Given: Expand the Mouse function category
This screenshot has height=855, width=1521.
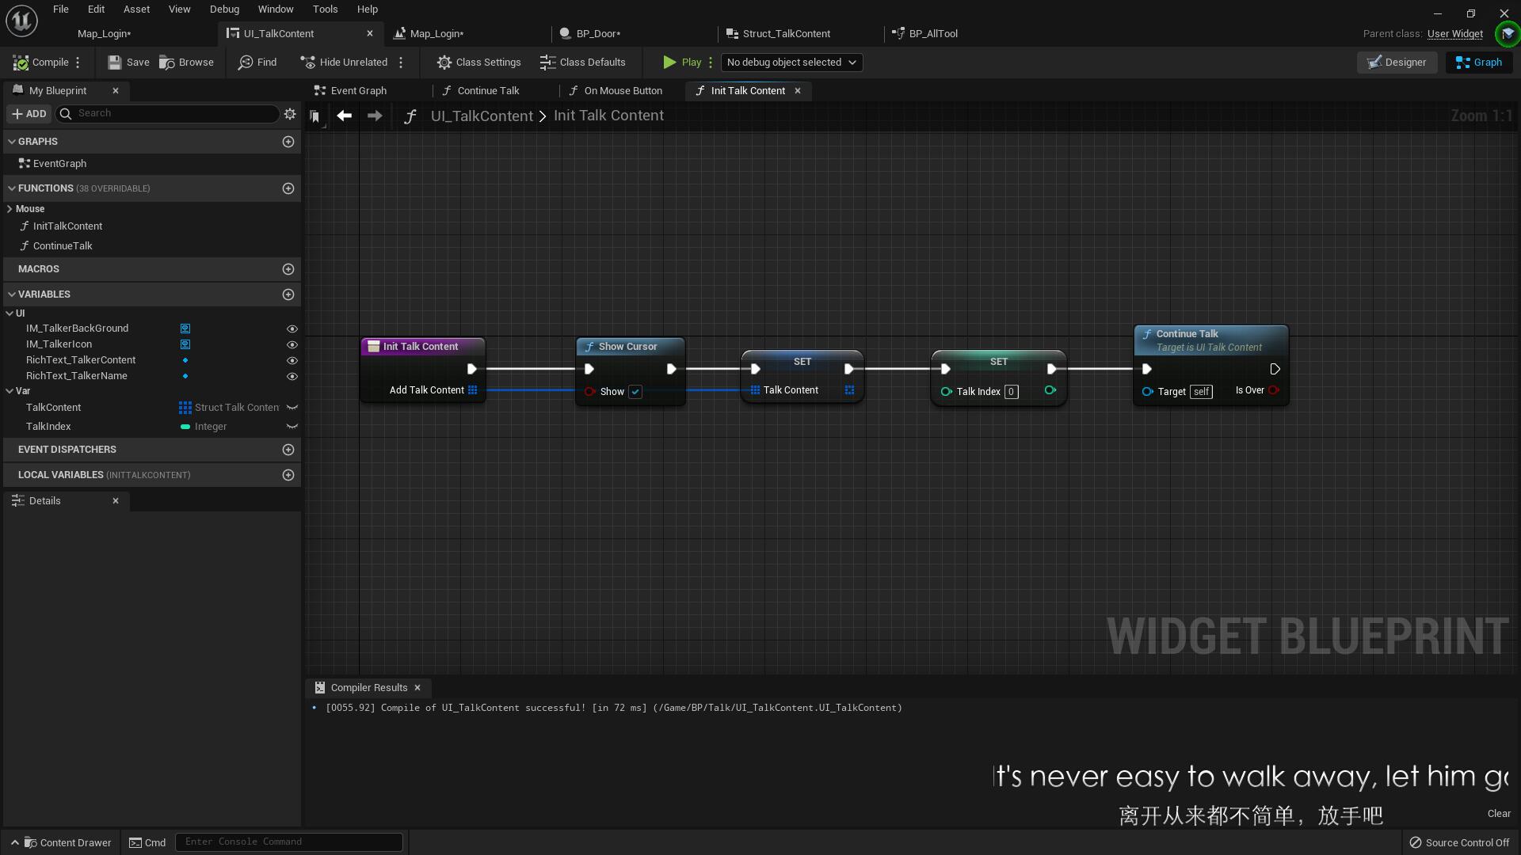Looking at the screenshot, I should tap(10, 209).
